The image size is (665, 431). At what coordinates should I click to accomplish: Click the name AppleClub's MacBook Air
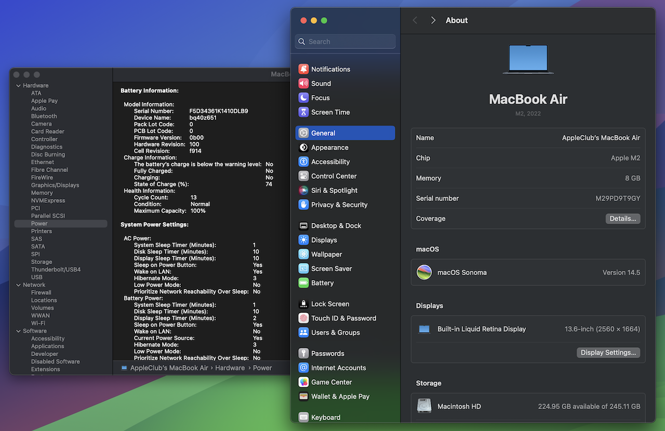pos(601,138)
